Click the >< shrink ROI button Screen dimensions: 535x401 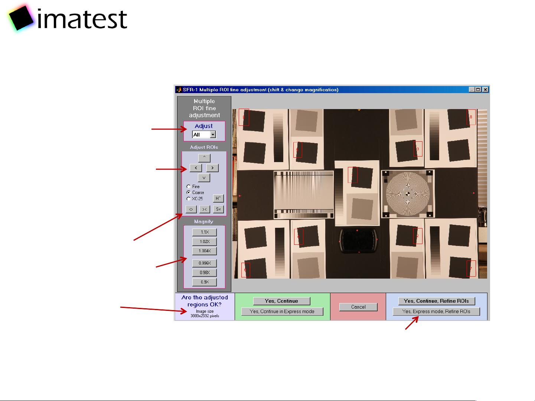[x=205, y=209]
